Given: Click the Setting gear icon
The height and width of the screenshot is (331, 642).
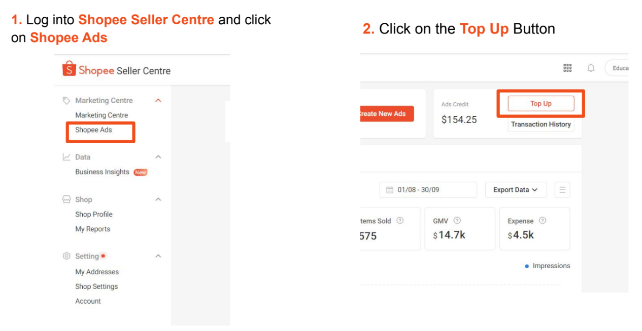Looking at the screenshot, I should 66,256.
